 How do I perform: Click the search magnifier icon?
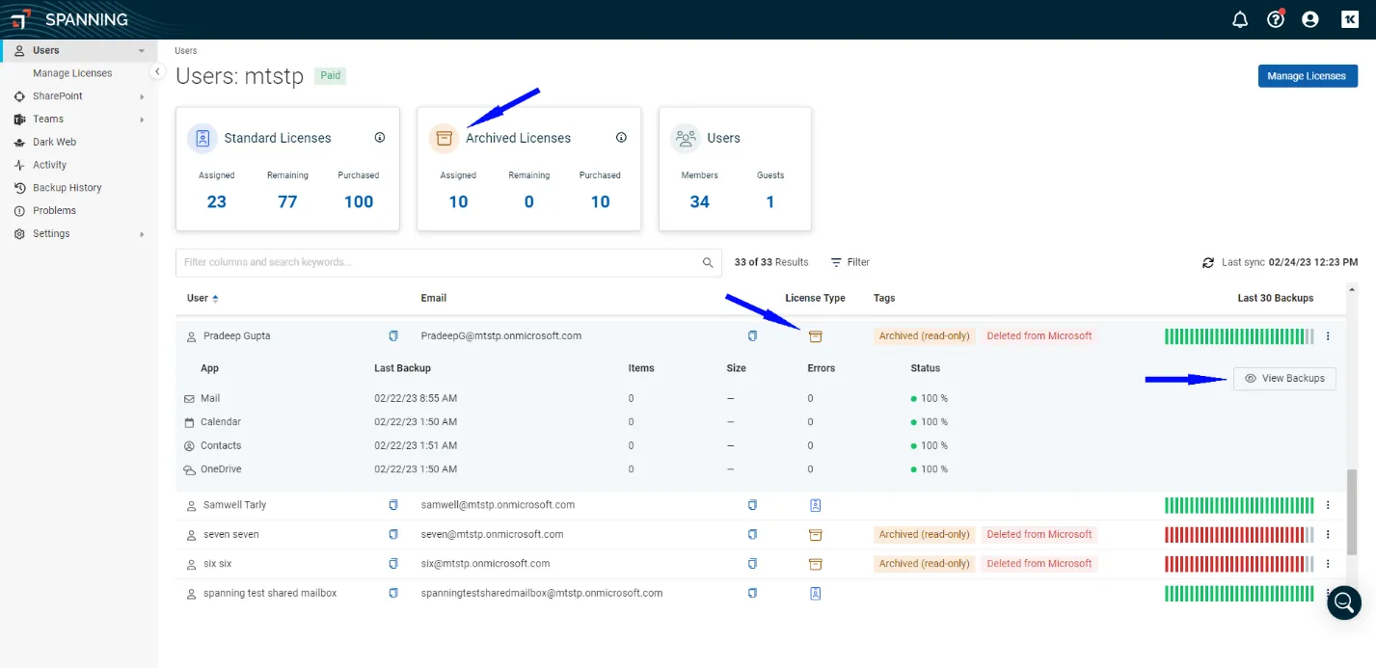pos(708,262)
